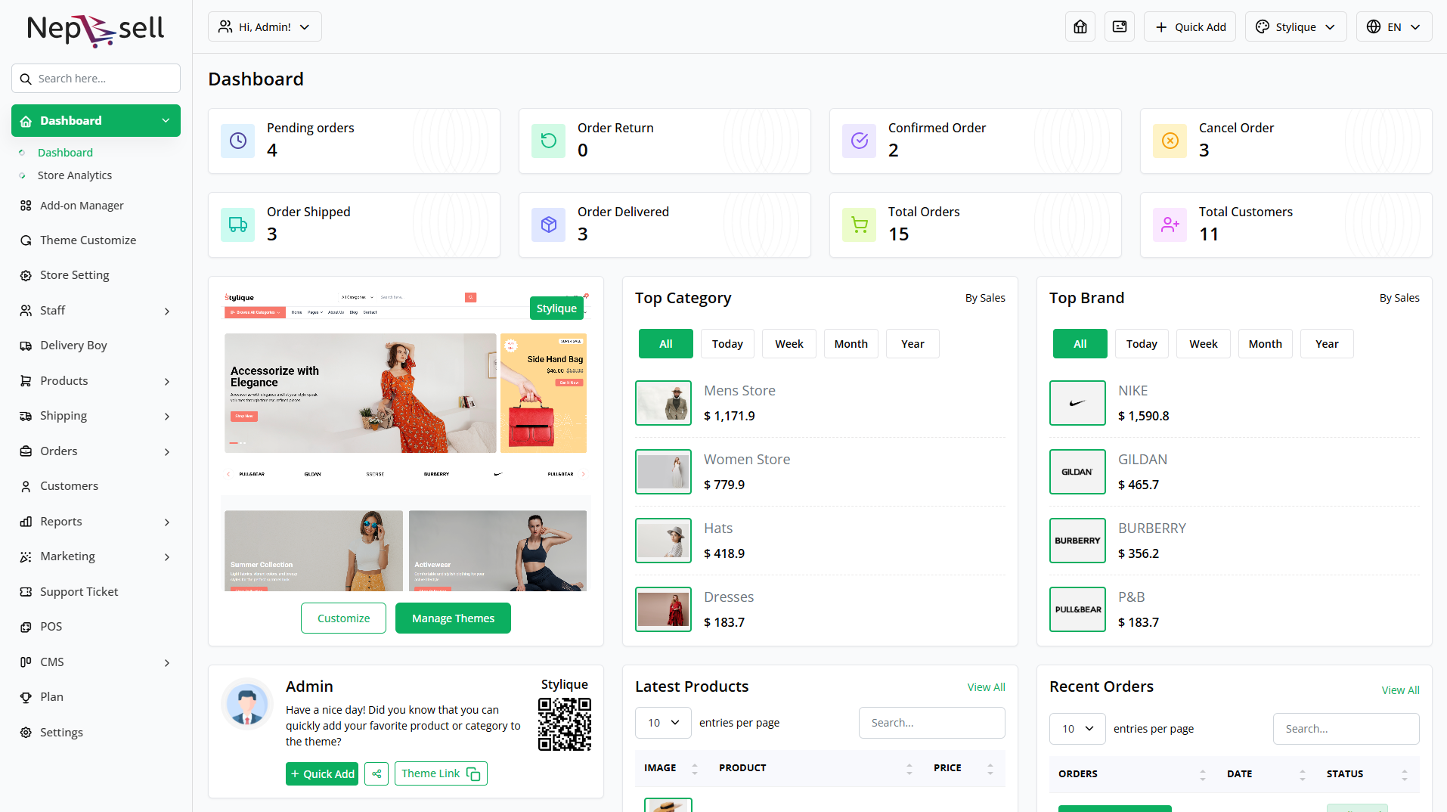1447x812 pixels.
Task: Focus the Recent Orders search field
Action: pyautogui.click(x=1346, y=729)
